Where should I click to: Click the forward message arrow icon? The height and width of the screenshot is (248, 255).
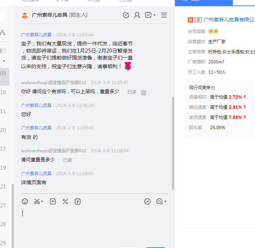pyautogui.click(x=147, y=201)
